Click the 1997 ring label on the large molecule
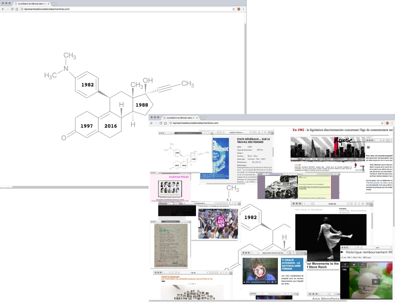395x302 pixels. coord(86,126)
